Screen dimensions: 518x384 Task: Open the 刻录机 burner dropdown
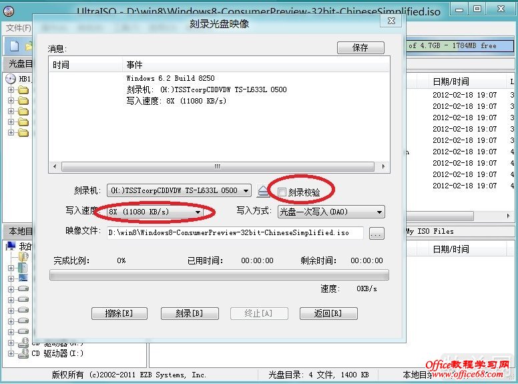tap(179, 191)
